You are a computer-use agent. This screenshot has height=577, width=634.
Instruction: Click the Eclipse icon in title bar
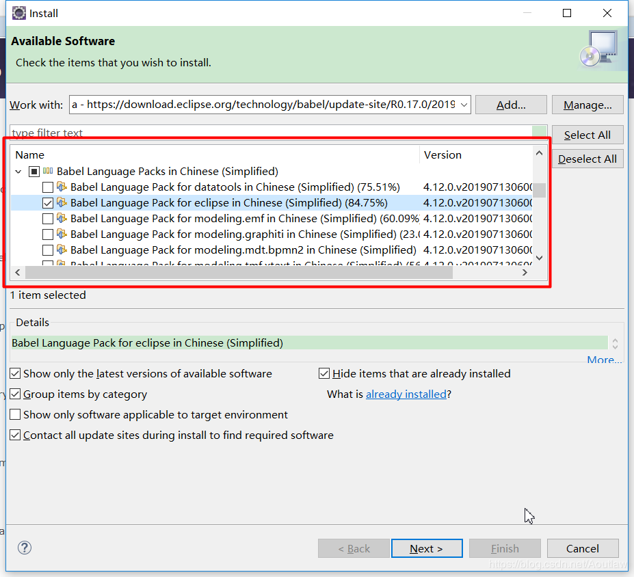[19, 13]
